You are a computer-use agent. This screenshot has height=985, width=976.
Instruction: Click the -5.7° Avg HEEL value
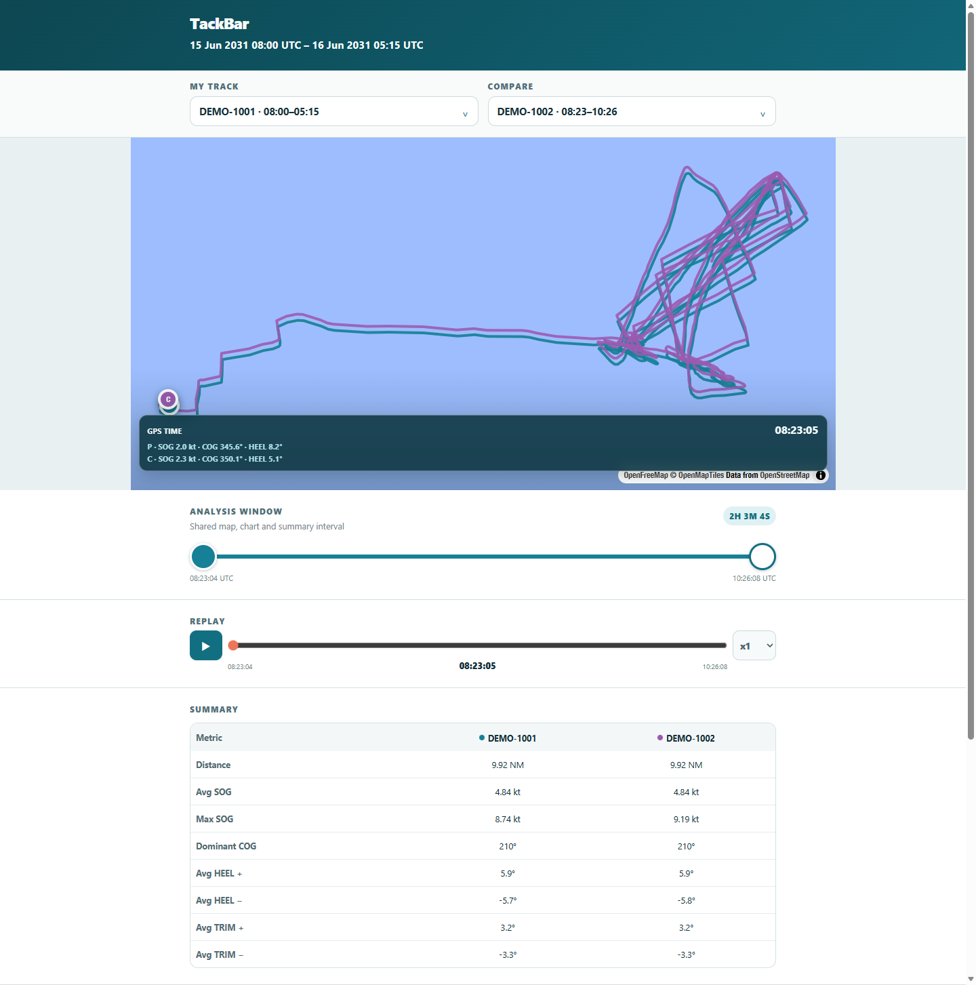point(508,900)
